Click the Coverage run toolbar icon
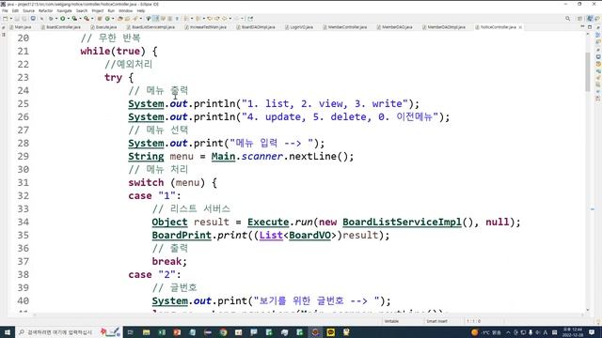 click(x=74, y=19)
